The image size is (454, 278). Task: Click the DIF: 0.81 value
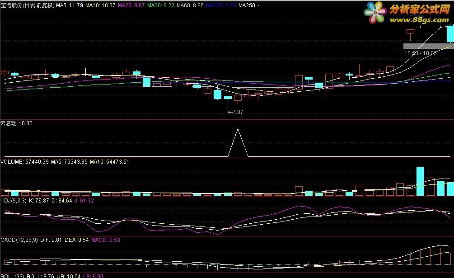pos(51,240)
